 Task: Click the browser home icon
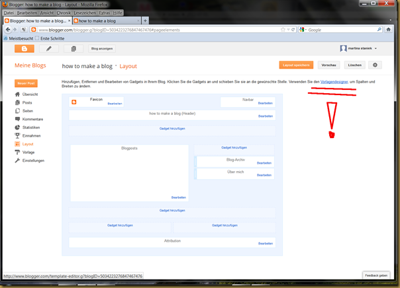click(388, 30)
